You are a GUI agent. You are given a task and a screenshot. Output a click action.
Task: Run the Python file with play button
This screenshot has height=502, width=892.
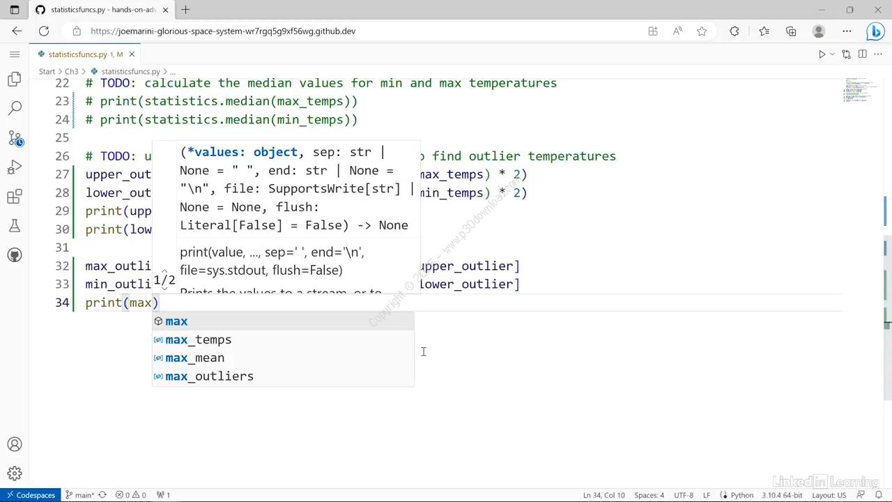tap(822, 54)
